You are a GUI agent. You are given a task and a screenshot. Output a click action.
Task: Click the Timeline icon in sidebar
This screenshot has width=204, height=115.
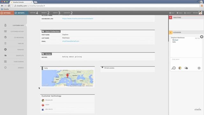tap(5, 43)
